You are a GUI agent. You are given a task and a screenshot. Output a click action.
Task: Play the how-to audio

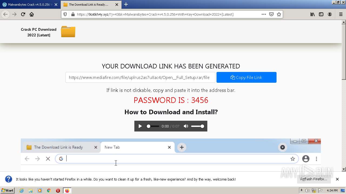coord(140,126)
